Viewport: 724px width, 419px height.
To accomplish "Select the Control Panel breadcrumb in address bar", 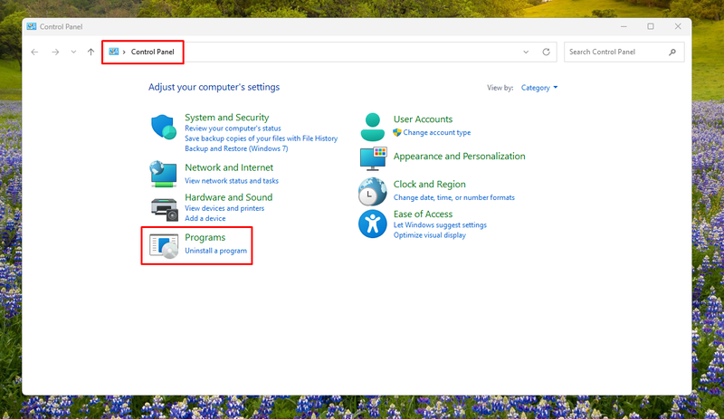I will pos(152,52).
